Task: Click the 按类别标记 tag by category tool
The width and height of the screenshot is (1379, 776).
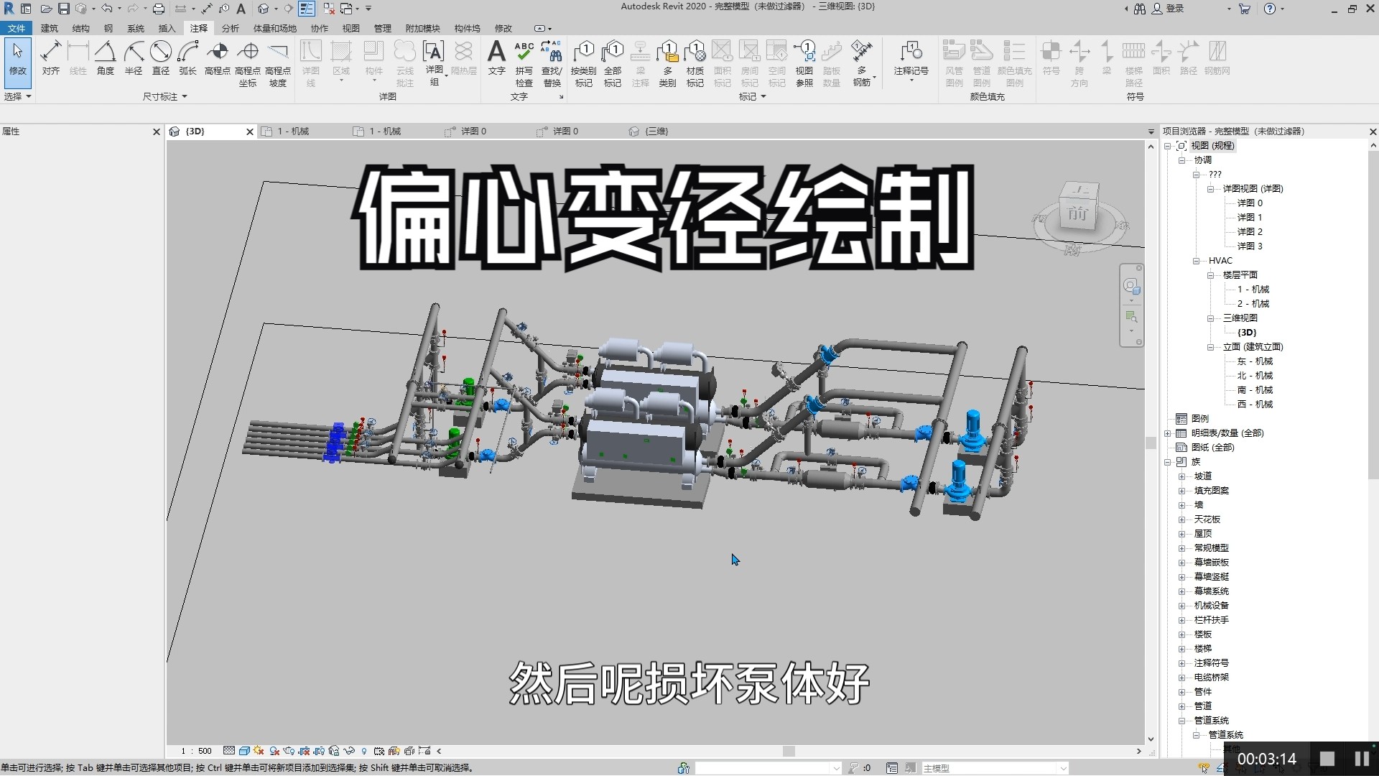Action: tap(584, 64)
